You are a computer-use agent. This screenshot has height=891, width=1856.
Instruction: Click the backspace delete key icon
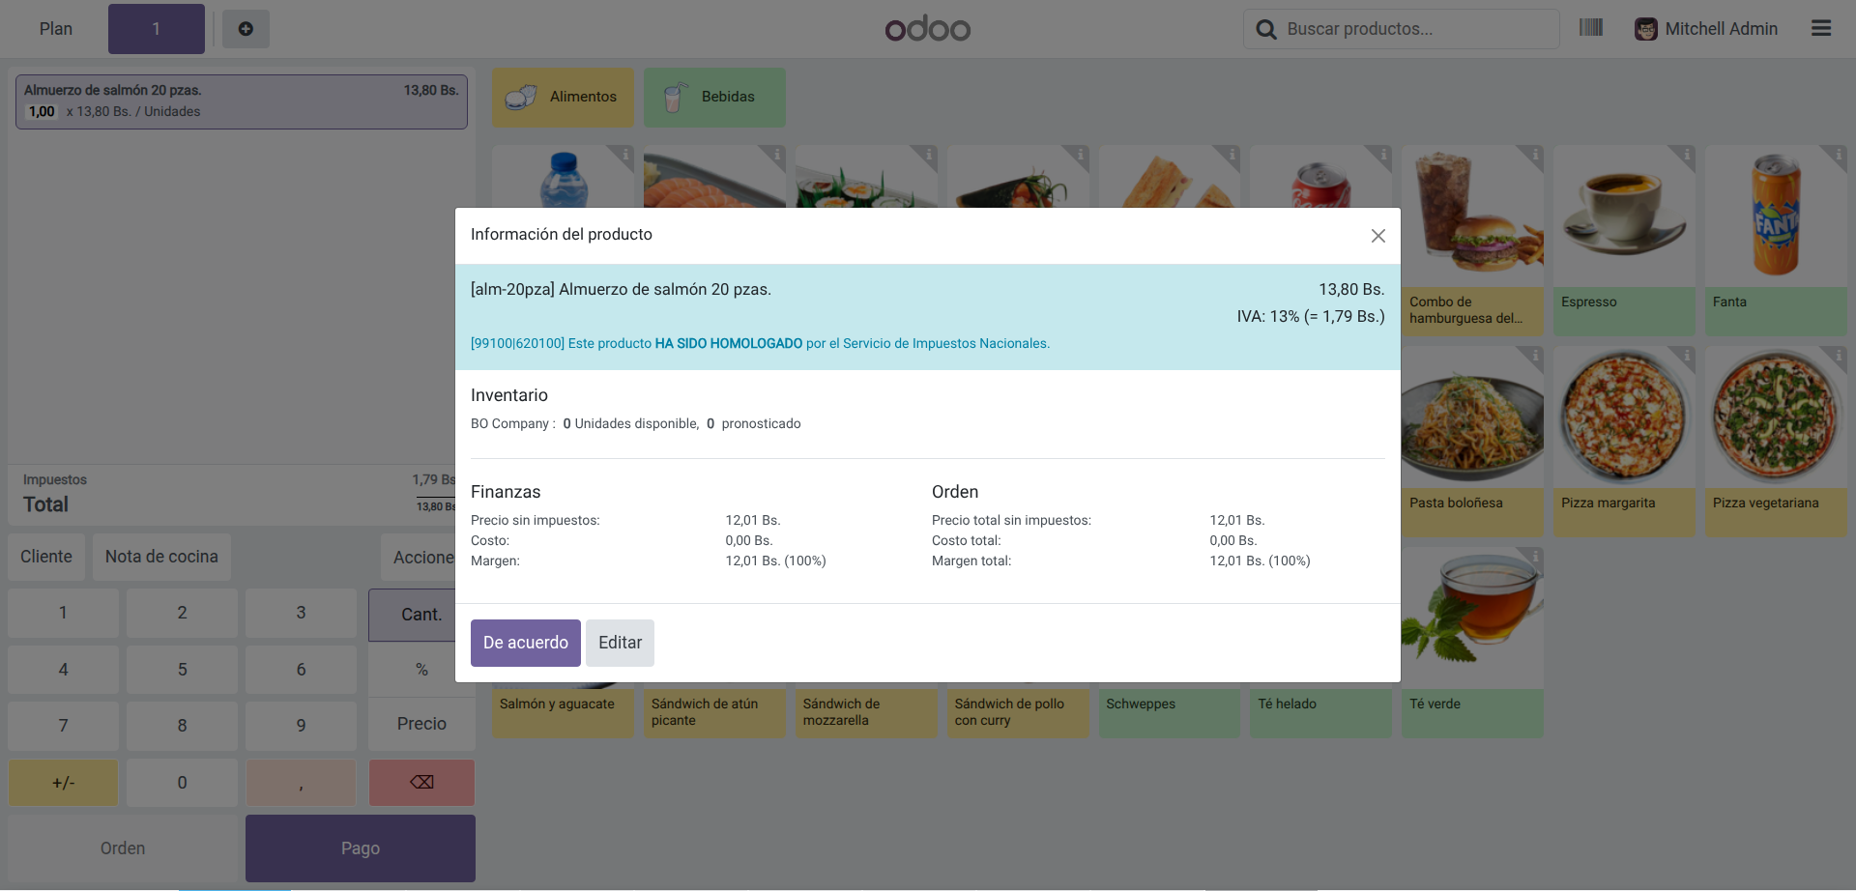pyautogui.click(x=421, y=783)
